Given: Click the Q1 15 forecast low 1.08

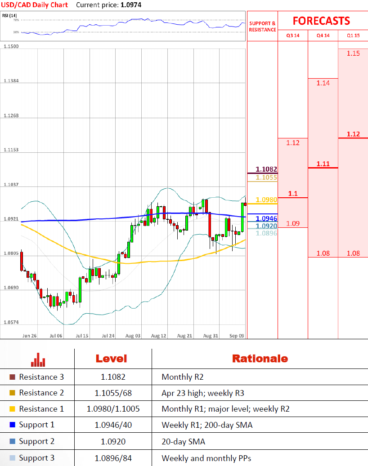Looking at the screenshot, I should pos(353,253).
